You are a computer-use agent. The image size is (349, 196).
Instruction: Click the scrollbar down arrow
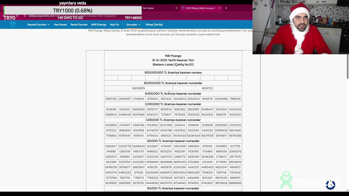pos(348,190)
